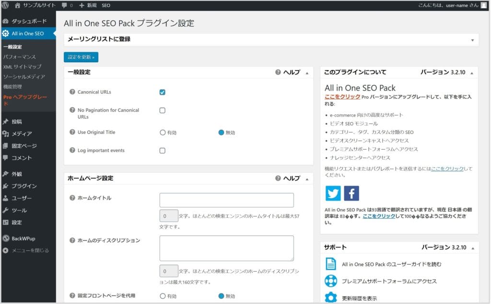Click help icon beside ホームタイトル
Screen dimensions: 491x304
(x=72, y=198)
